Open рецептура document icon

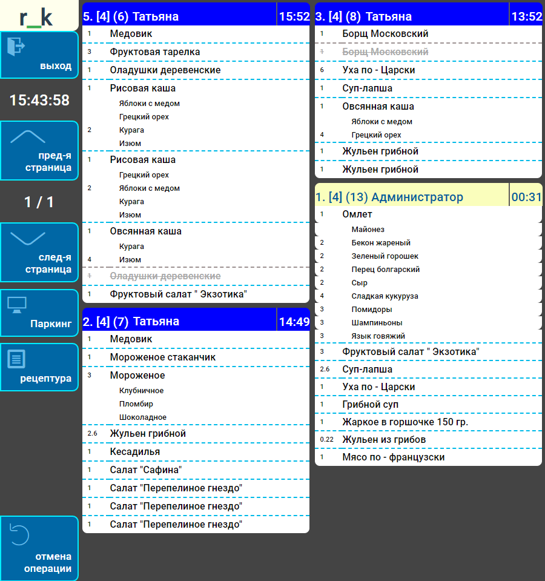pos(16,359)
